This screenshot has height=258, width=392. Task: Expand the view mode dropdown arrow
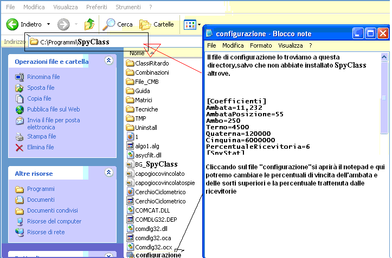pyautogui.click(x=199, y=24)
